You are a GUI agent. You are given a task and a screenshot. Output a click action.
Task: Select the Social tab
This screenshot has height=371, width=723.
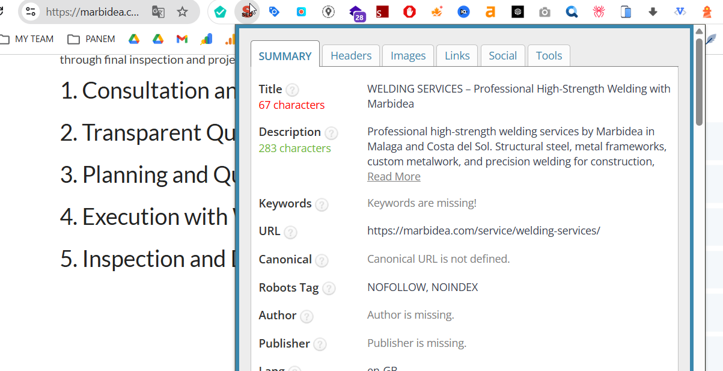[x=503, y=55]
